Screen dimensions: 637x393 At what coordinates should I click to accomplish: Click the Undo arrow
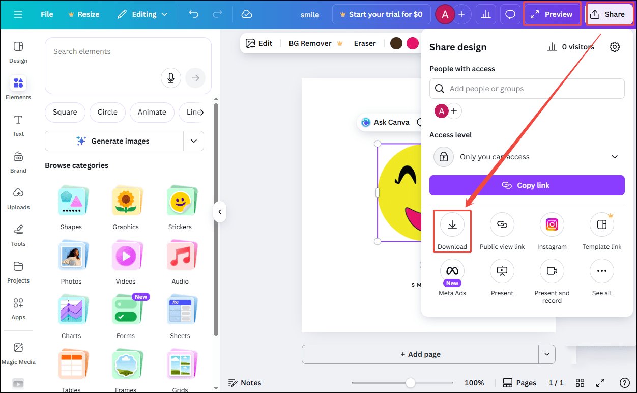(193, 14)
